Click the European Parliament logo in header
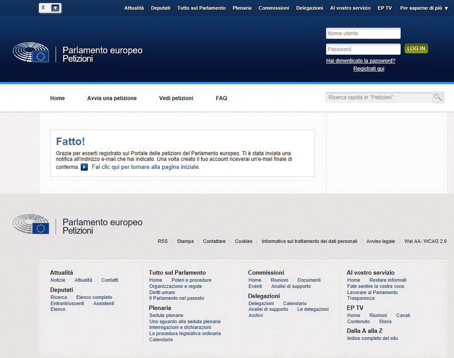This screenshot has height=358, width=454. point(31,52)
